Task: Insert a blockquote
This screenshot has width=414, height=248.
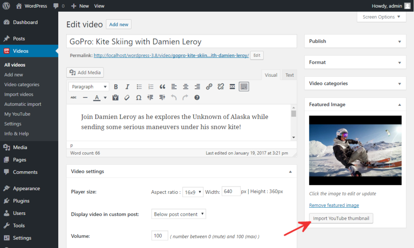Action: click(163, 86)
